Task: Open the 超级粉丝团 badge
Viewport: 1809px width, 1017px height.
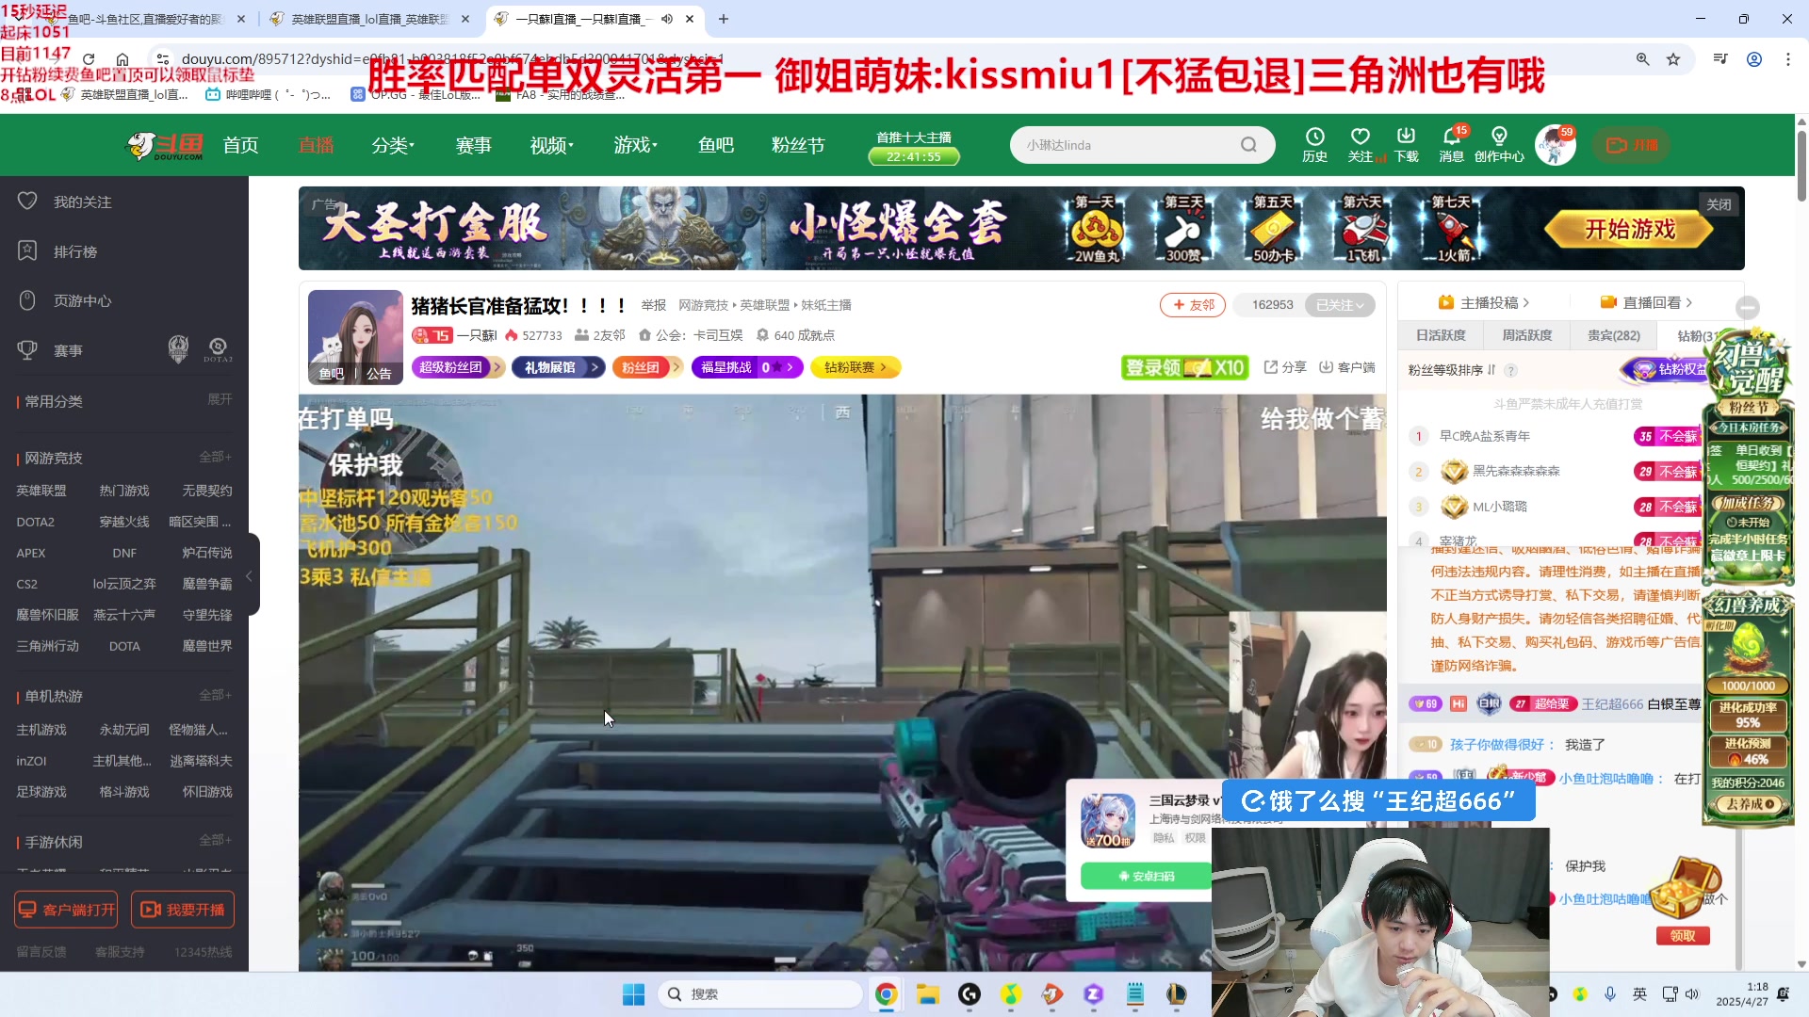Action: [458, 367]
